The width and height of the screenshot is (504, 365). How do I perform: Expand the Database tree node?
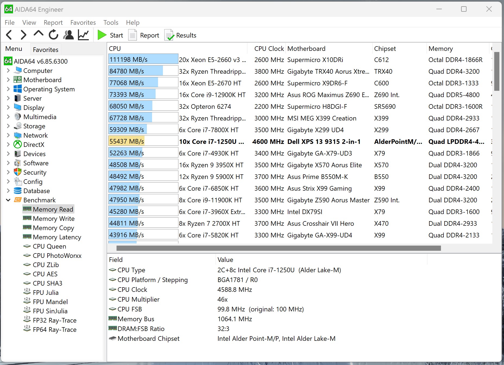coord(8,191)
